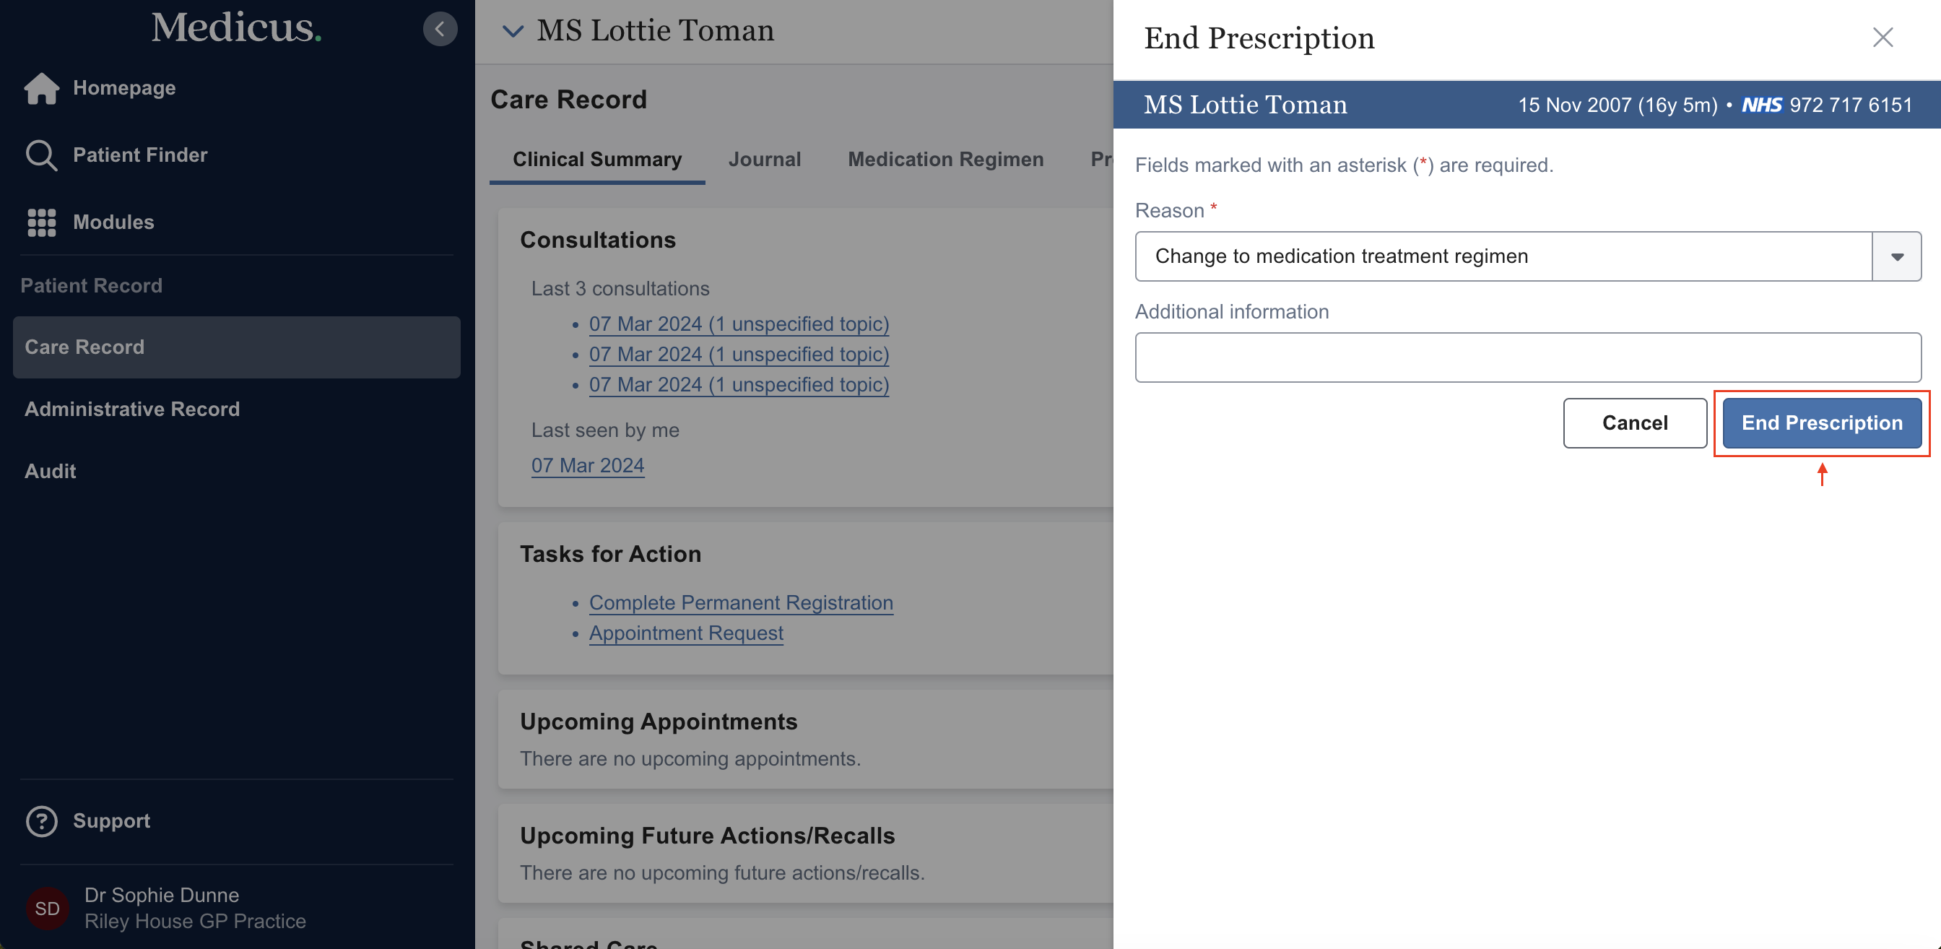
Task: Open the Appointment Request task
Action: 685,633
